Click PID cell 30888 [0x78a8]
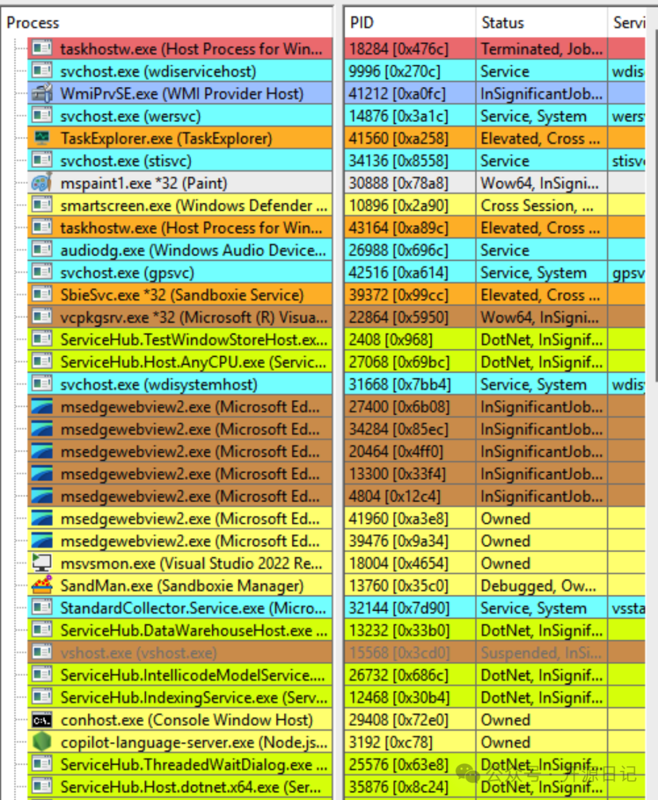658x800 pixels. click(x=409, y=183)
